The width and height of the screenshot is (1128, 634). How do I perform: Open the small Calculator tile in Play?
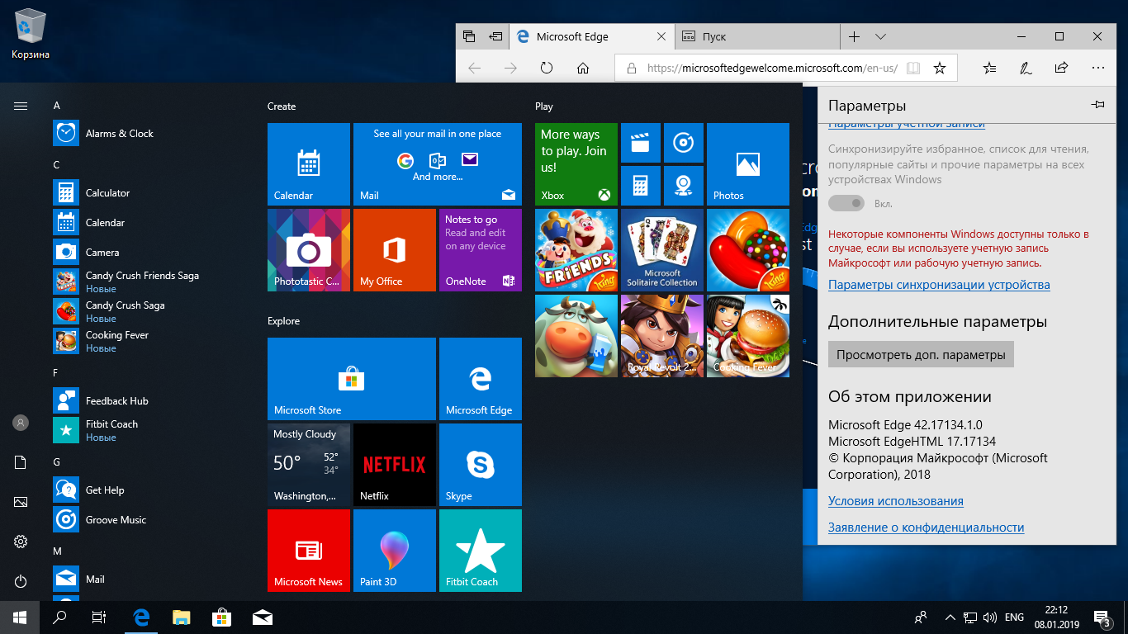641,186
